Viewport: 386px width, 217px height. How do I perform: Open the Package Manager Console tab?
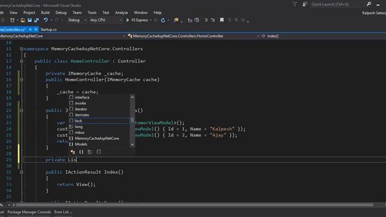(29, 212)
